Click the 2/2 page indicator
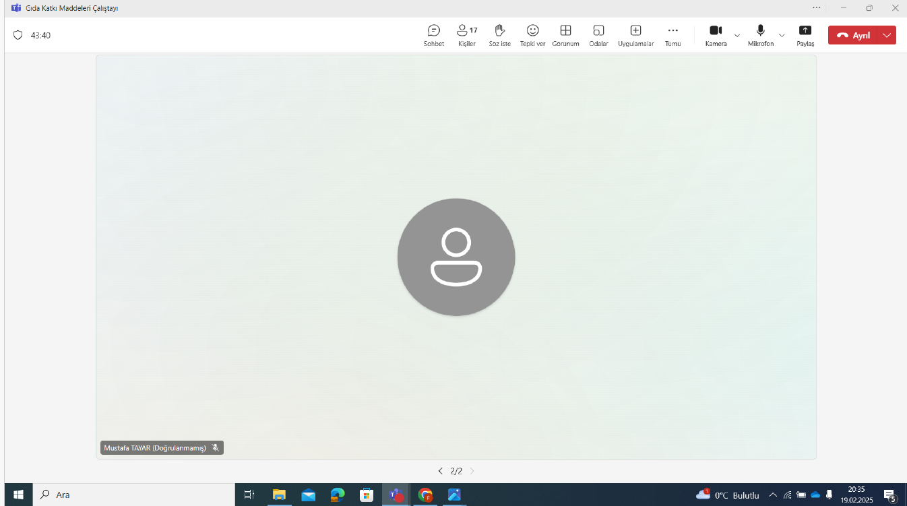This screenshot has width=907, height=506. point(456,471)
